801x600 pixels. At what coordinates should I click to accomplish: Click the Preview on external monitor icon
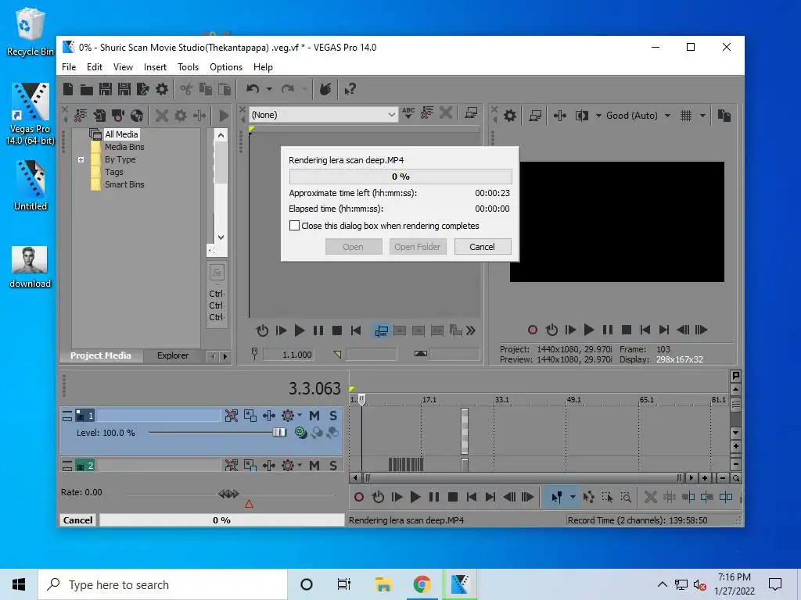tap(535, 116)
